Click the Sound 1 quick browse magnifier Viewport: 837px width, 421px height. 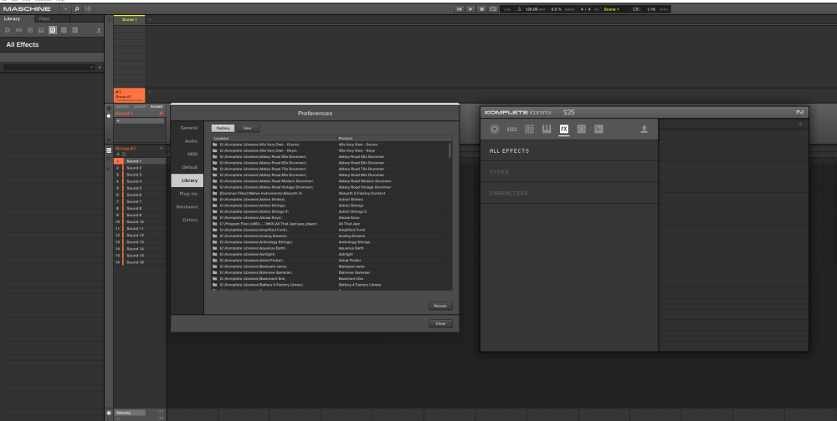[161, 114]
